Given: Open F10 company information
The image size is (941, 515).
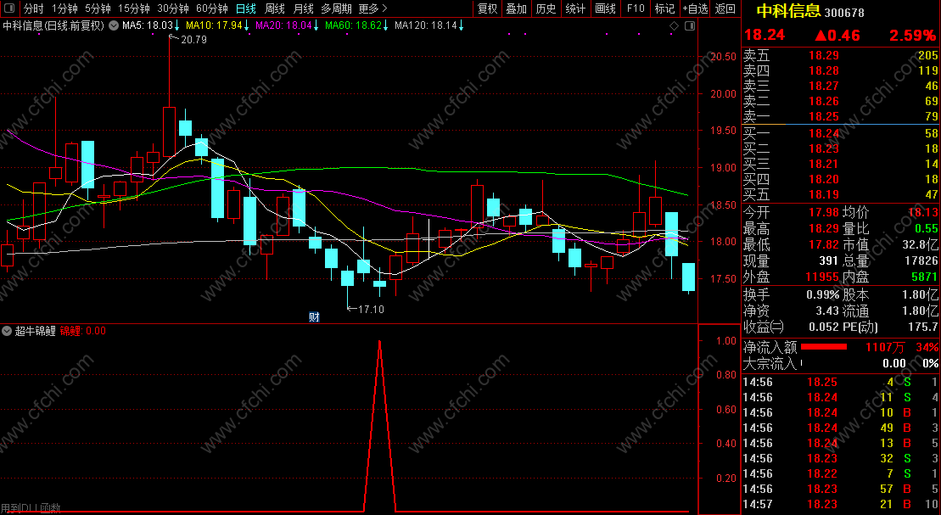Looking at the screenshot, I should pos(635,8).
